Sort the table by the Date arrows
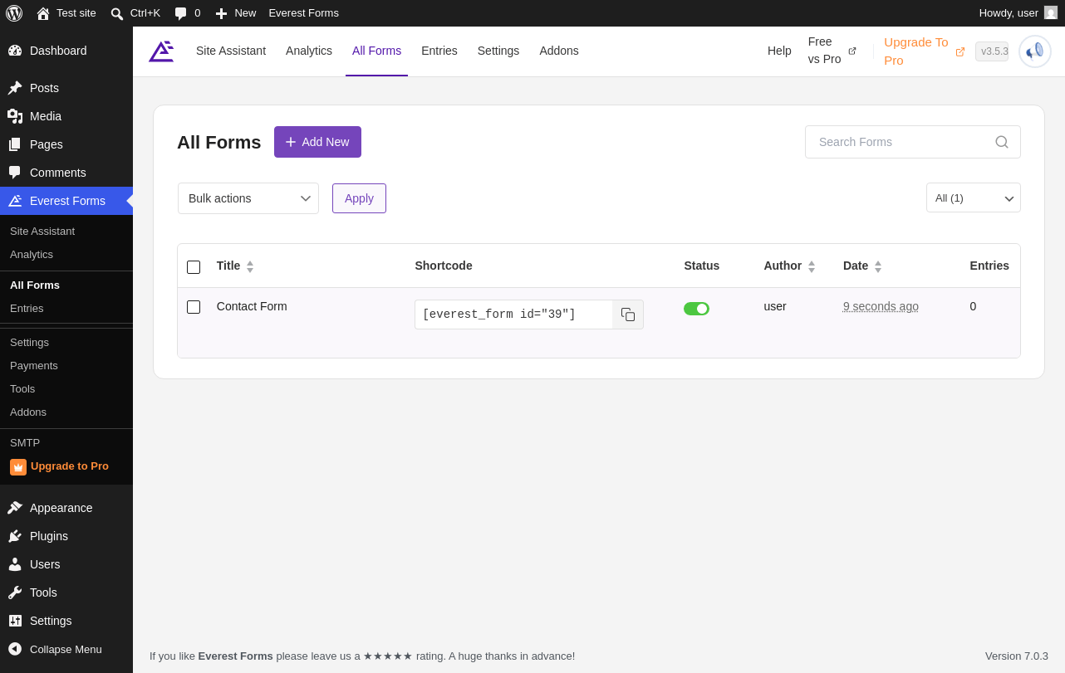The height and width of the screenshot is (673, 1065). pyautogui.click(x=878, y=266)
